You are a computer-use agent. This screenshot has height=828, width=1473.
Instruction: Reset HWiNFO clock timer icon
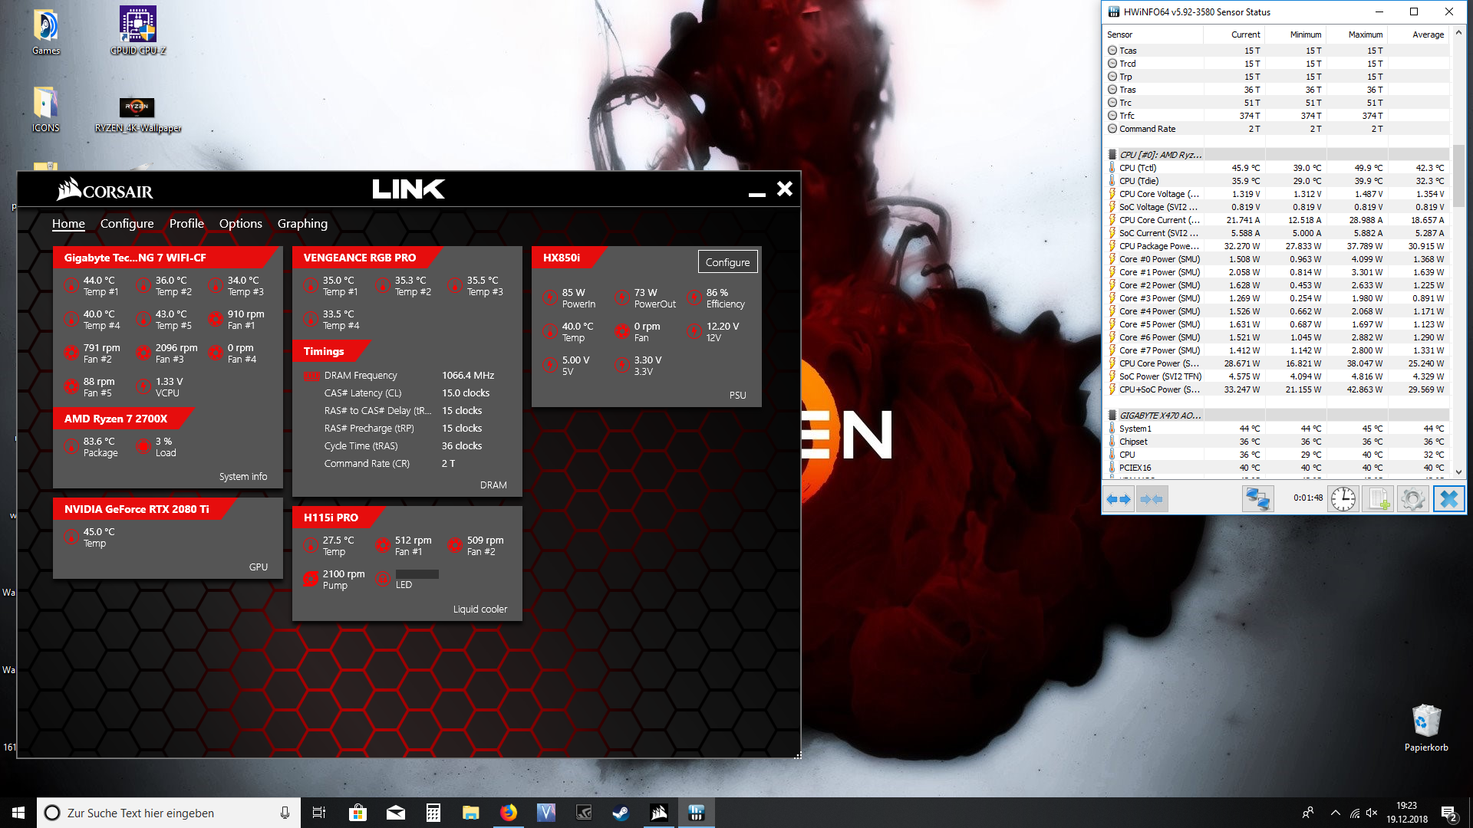pyautogui.click(x=1343, y=499)
